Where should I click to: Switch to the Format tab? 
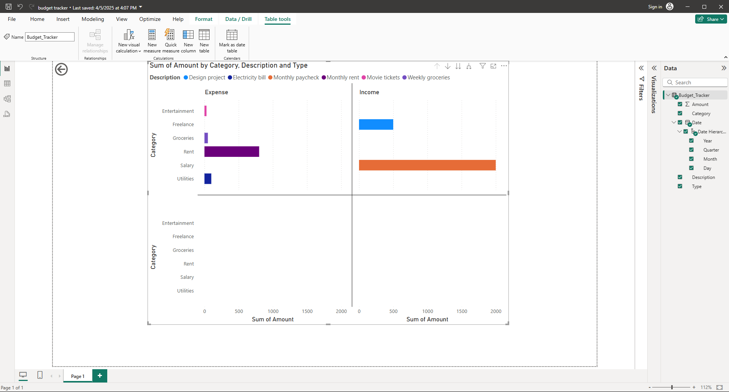[x=203, y=19]
